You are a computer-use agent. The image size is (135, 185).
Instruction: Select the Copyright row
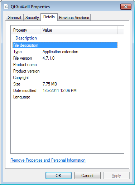pyautogui.click(x=65, y=78)
